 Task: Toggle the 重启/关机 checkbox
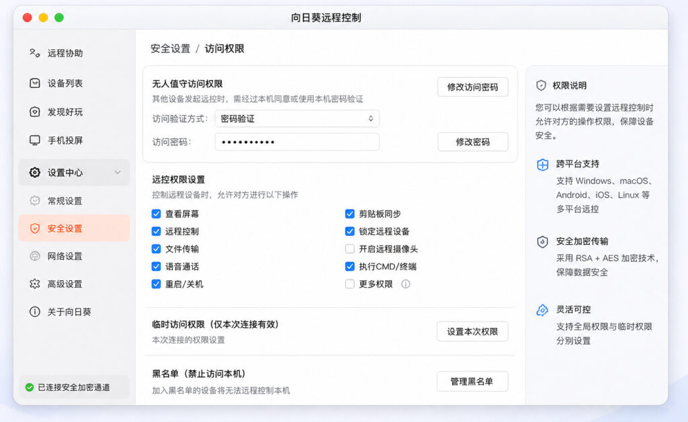(x=156, y=284)
